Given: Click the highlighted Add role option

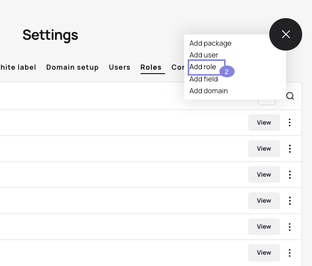Looking at the screenshot, I should coord(203,67).
